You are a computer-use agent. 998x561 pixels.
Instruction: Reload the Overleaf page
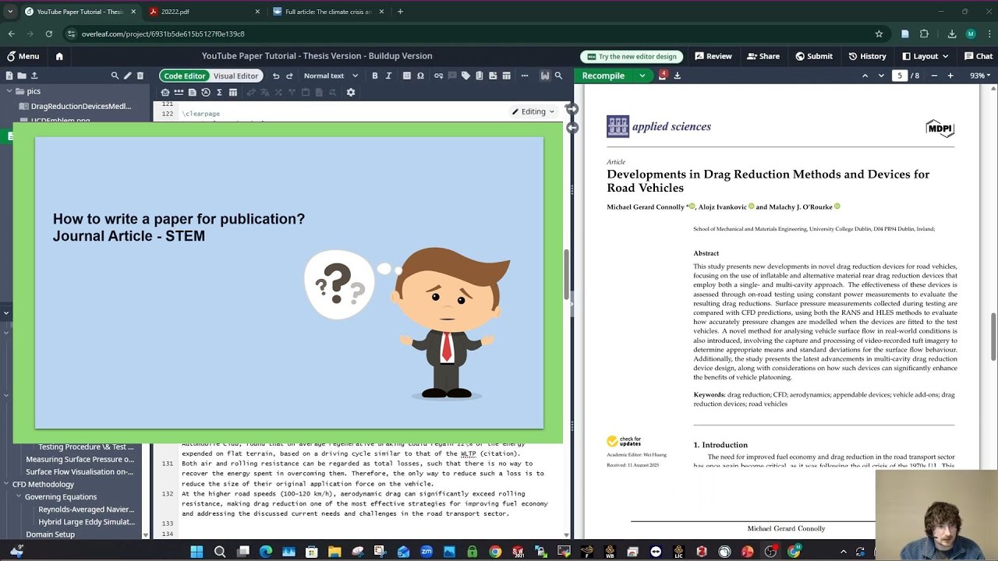tap(49, 34)
